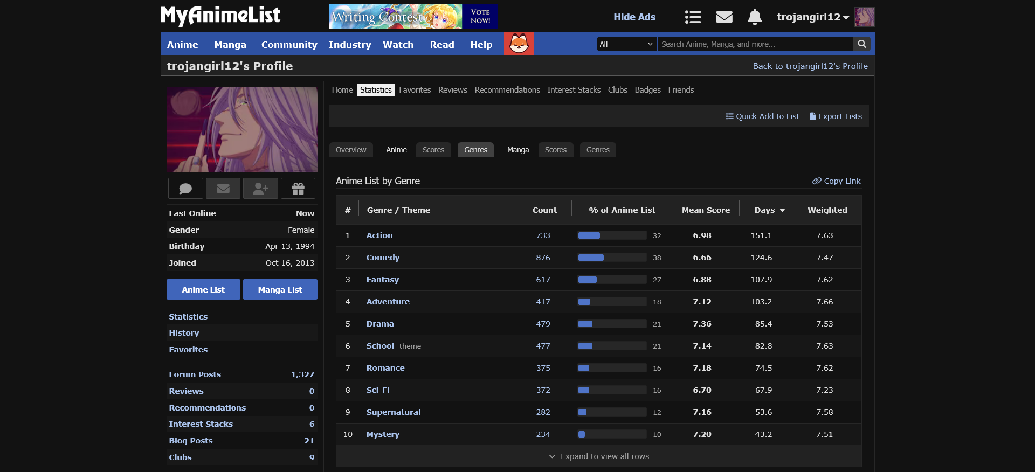Click the Copy Link link
This screenshot has width=1035, height=472.
[836, 181]
